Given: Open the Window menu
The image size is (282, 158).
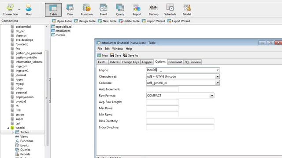Looking at the screenshot, I should coord(118,49).
